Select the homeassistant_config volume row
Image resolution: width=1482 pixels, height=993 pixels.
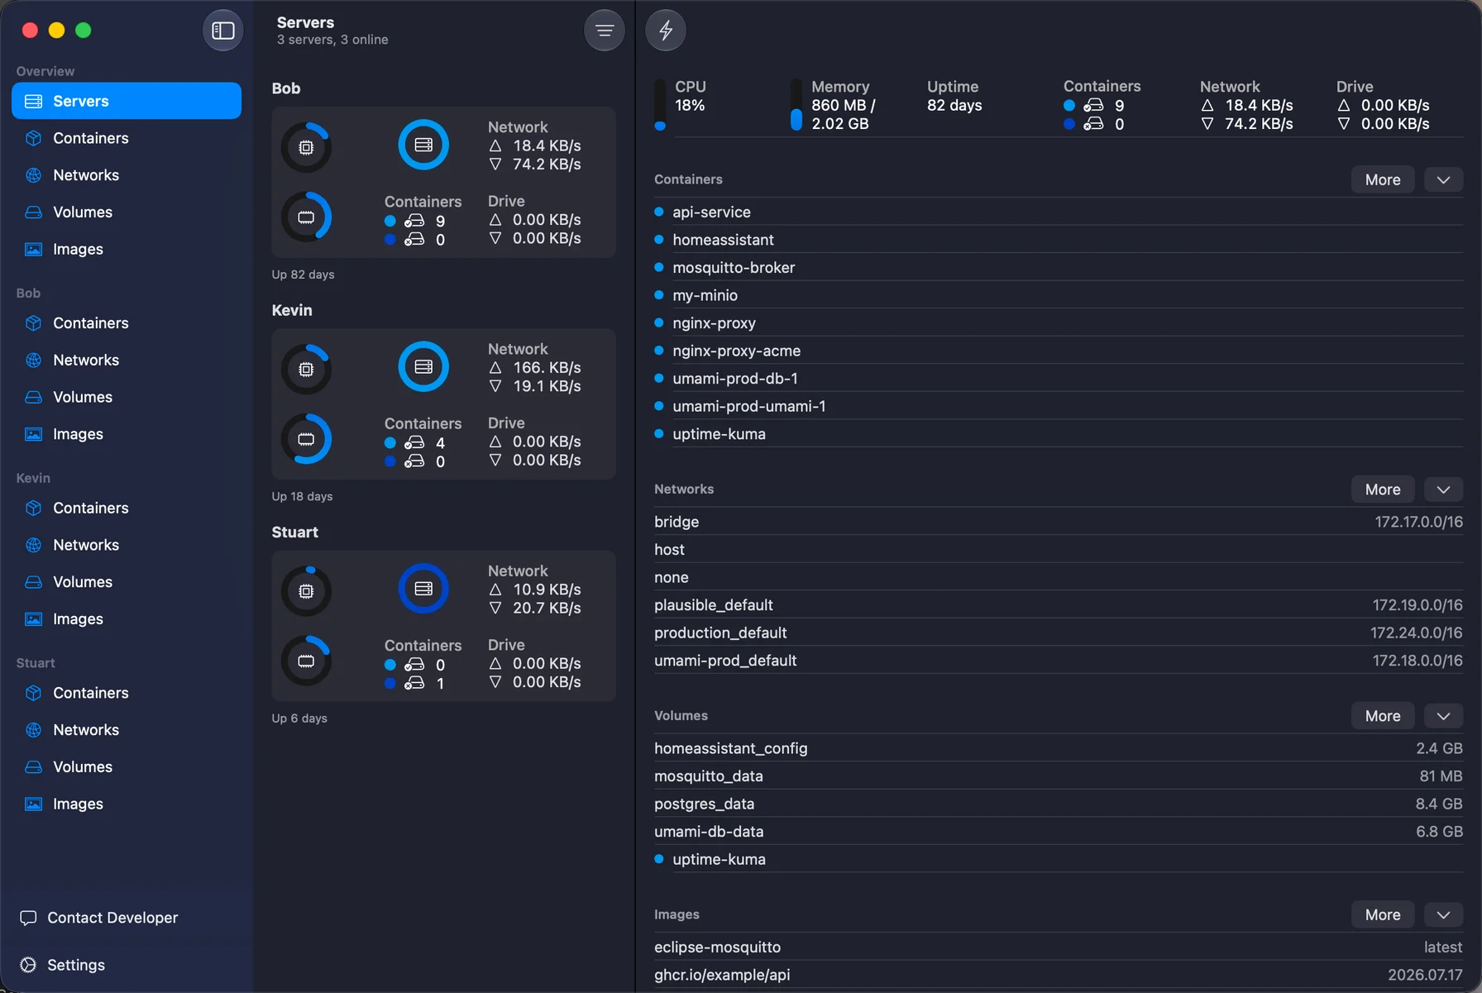point(1059,748)
